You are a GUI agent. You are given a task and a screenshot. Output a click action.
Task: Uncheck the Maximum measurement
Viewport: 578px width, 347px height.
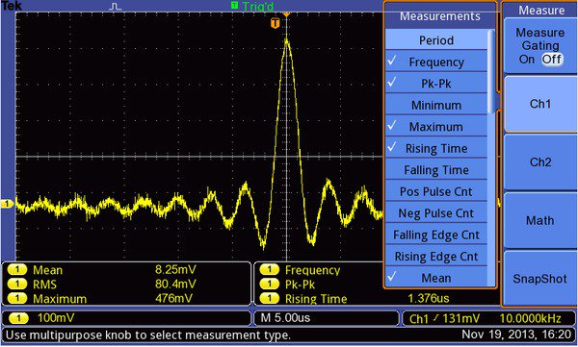(x=436, y=126)
